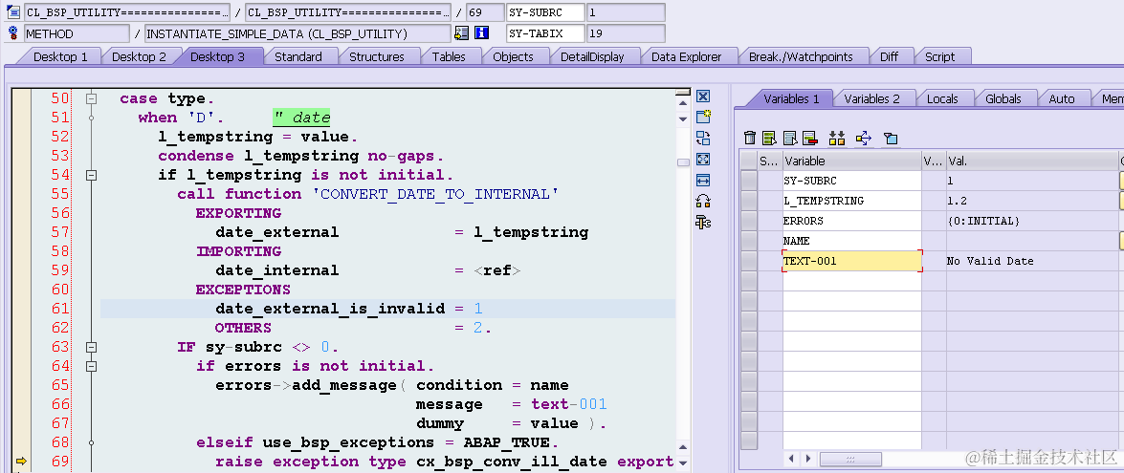Click the yellow navigate-to-source icon in header

pos(462,32)
